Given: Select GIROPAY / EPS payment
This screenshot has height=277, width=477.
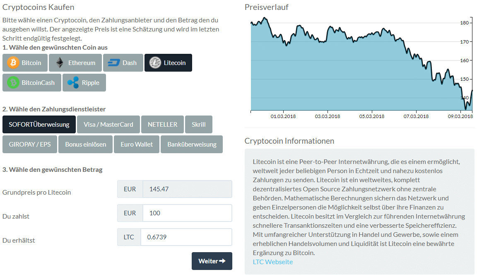Looking at the screenshot, I should [x=30, y=144].
